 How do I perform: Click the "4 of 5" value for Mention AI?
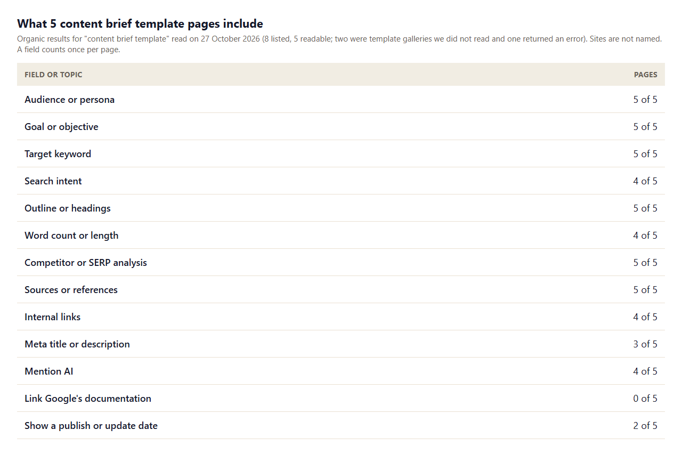645,371
